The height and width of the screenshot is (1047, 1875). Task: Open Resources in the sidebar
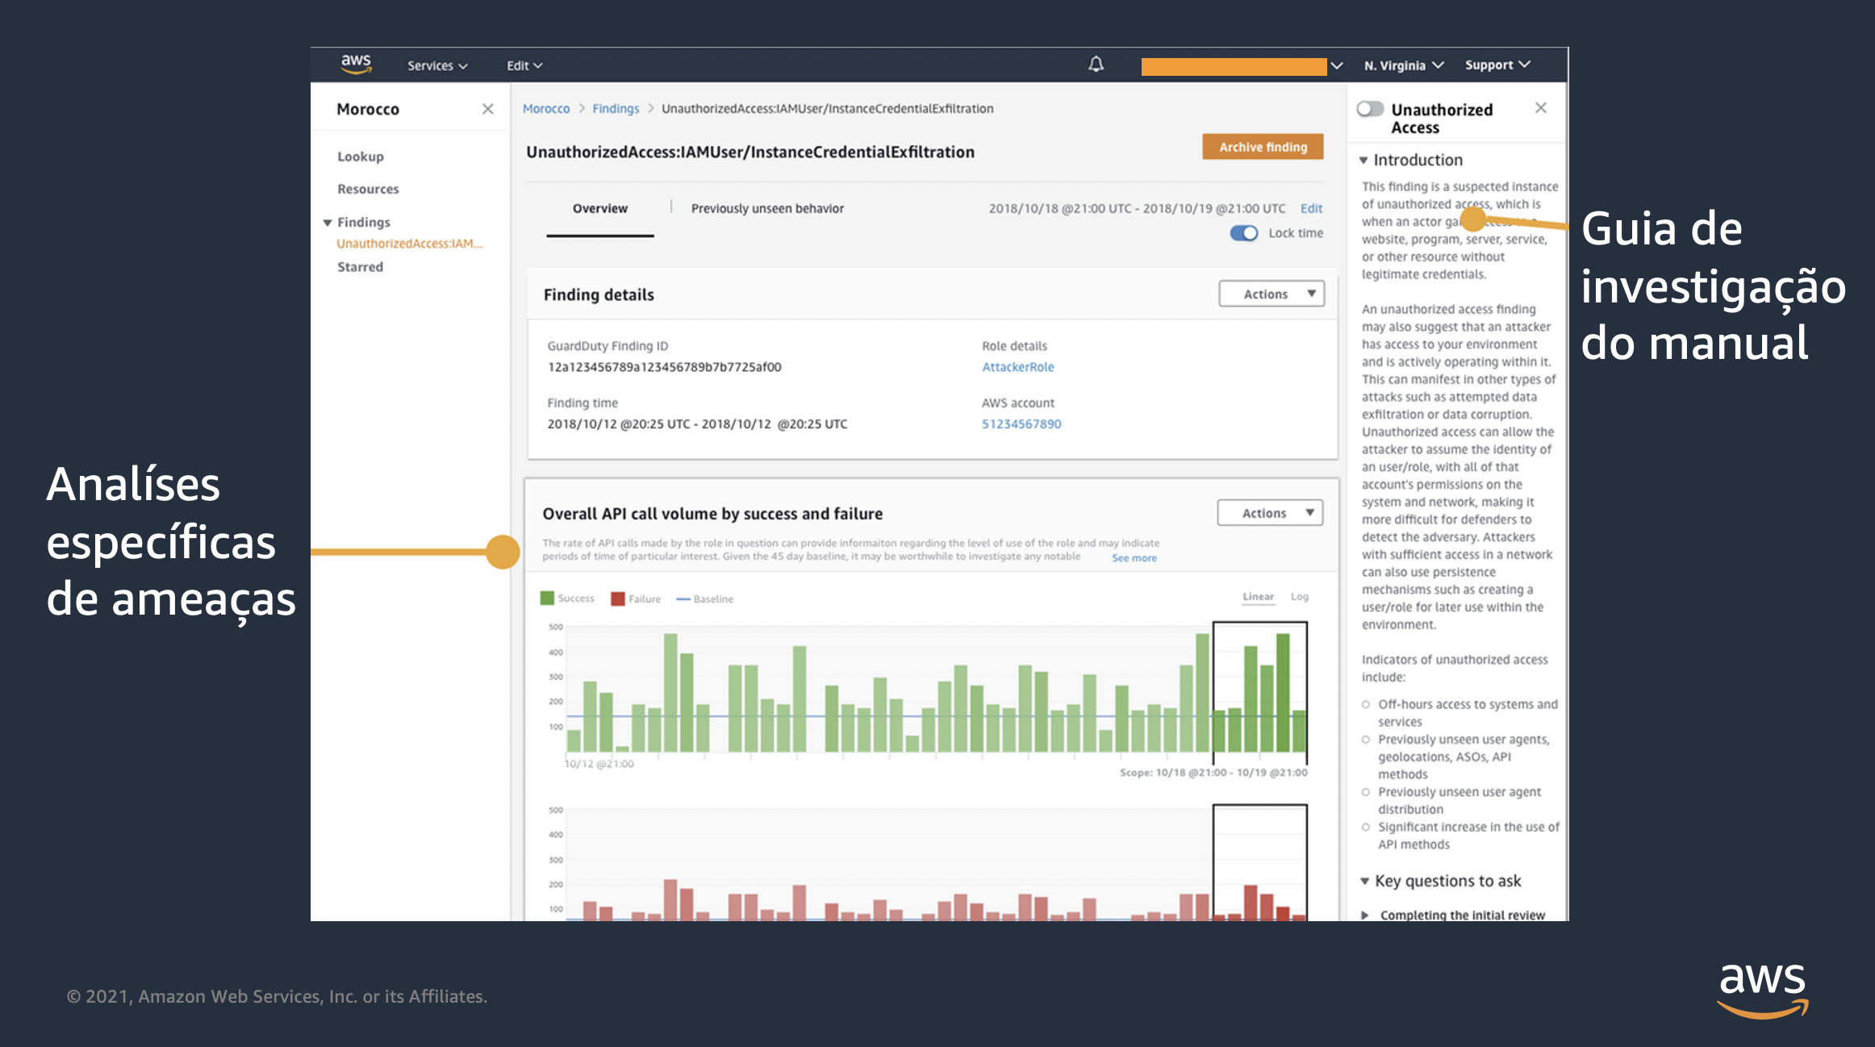tap(368, 190)
